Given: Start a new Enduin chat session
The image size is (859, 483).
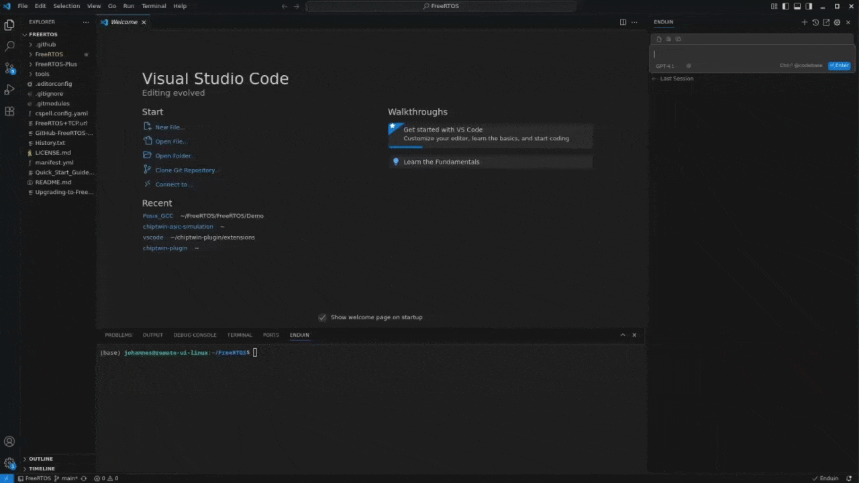Looking at the screenshot, I should click(x=805, y=22).
